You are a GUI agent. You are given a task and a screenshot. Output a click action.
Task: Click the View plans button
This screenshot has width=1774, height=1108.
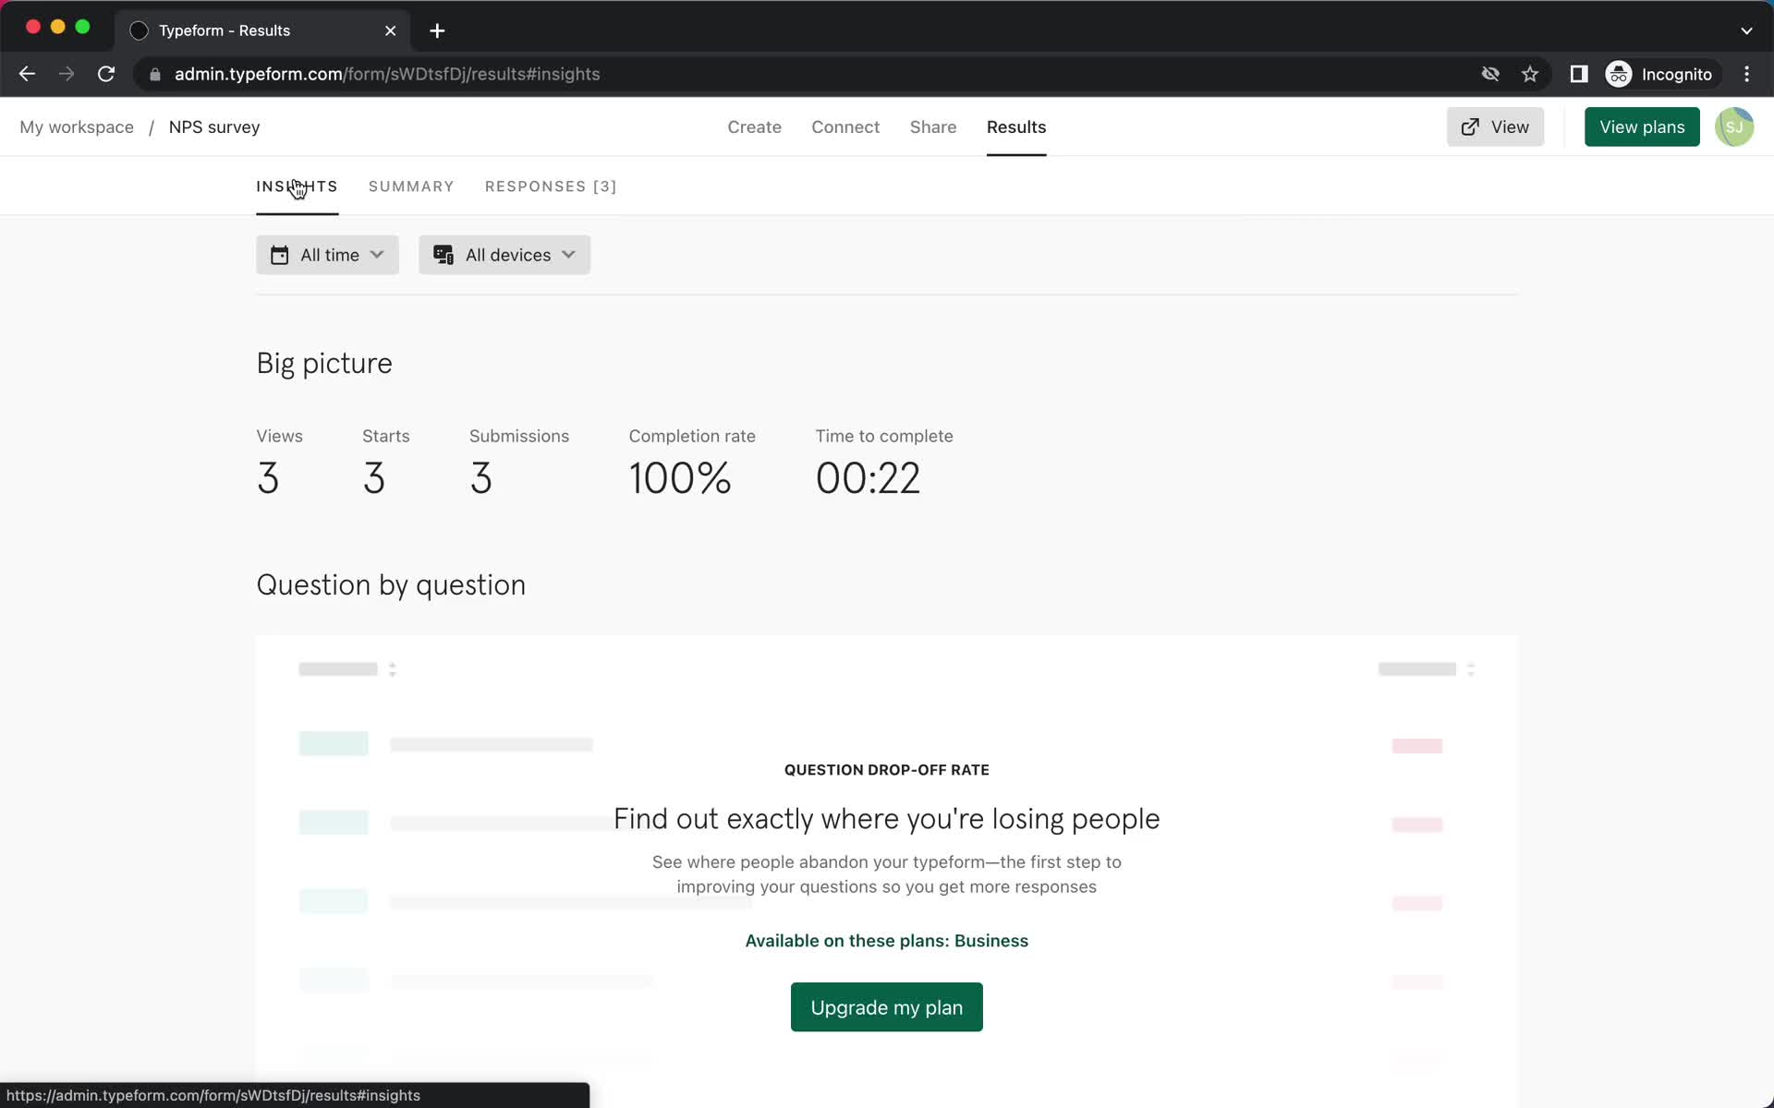[1642, 126]
